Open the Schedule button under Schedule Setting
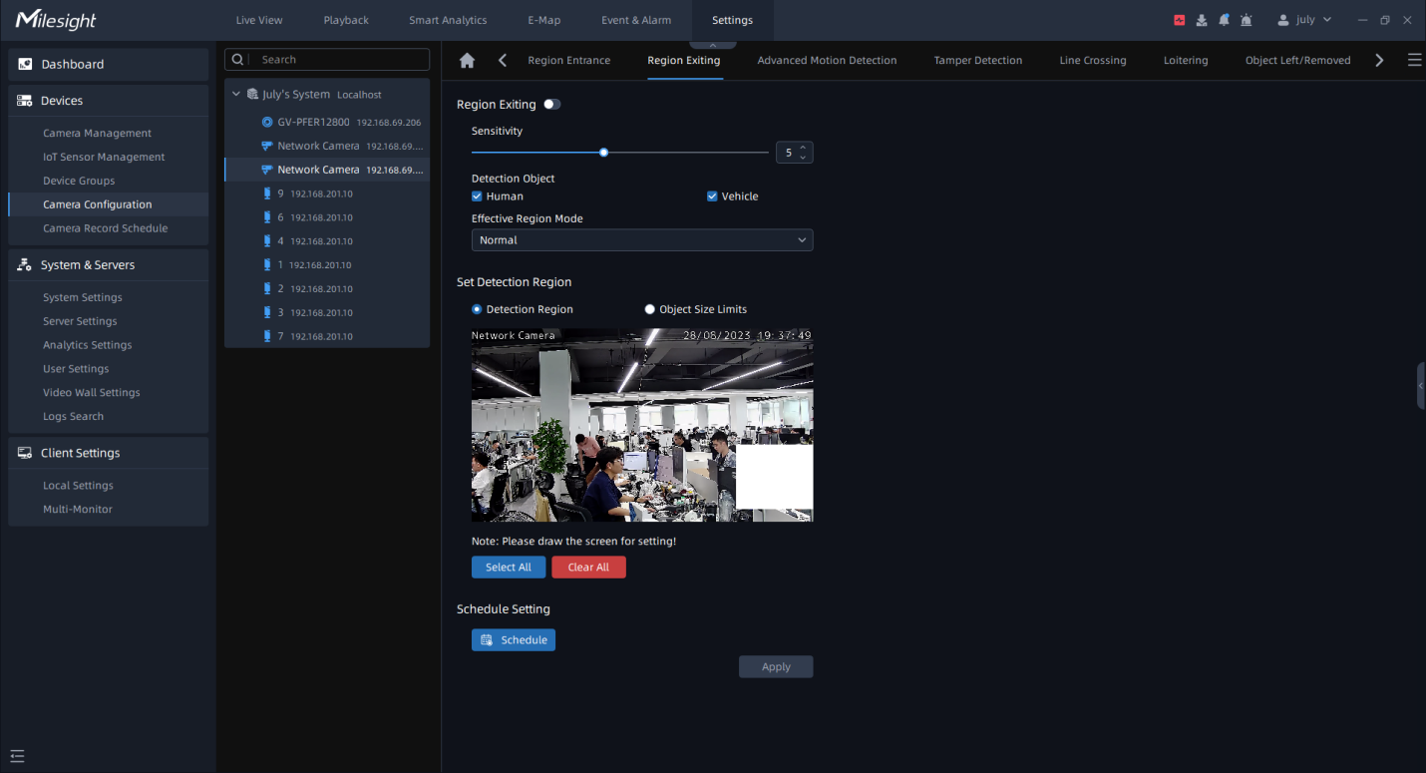The image size is (1426, 773). point(514,640)
